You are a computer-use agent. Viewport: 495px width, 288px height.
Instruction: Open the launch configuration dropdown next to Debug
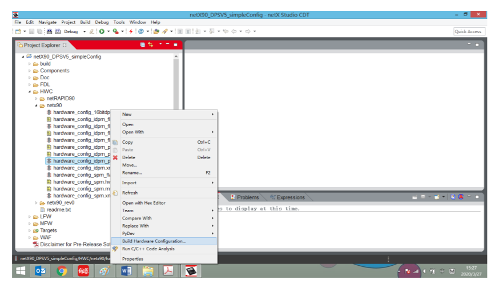click(84, 31)
